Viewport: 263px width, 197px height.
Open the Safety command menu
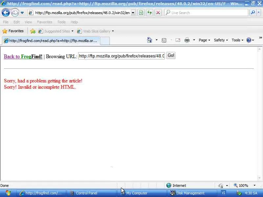[221, 40]
